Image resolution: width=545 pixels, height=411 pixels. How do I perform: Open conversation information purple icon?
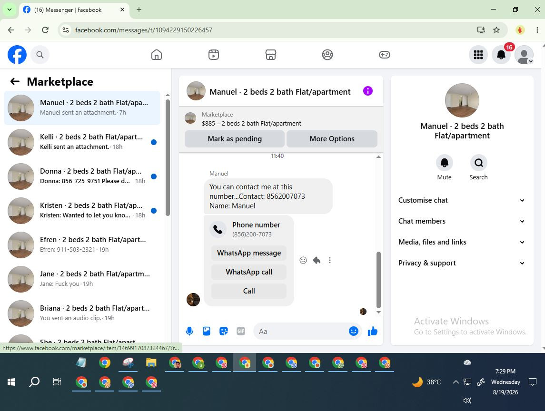click(x=368, y=91)
